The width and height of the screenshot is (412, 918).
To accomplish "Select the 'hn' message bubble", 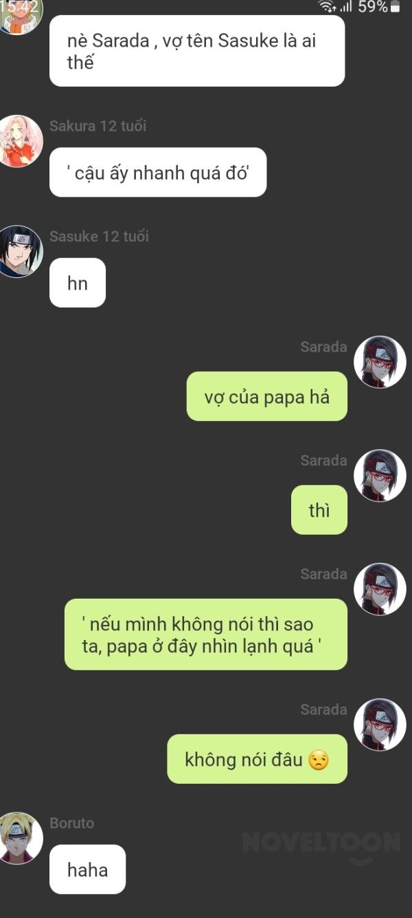I will (x=78, y=283).
